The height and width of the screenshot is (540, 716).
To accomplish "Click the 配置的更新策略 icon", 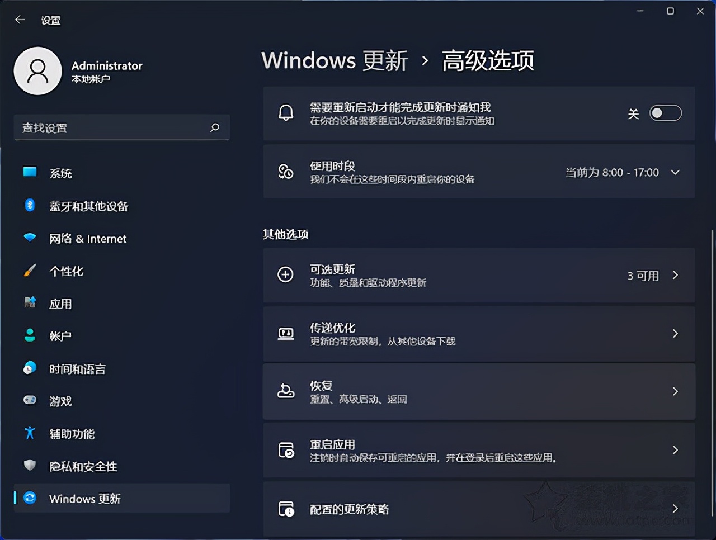I will (286, 509).
